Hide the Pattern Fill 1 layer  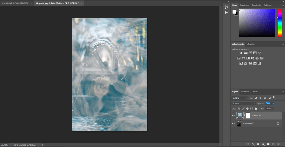[x=233, y=115]
